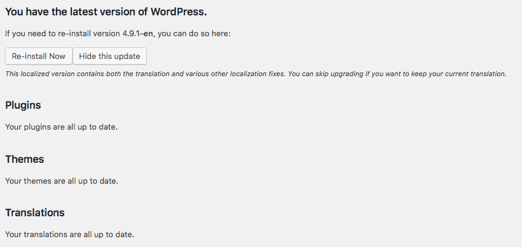Click the Hide this update button
This screenshot has height=247, width=522.
tap(109, 56)
